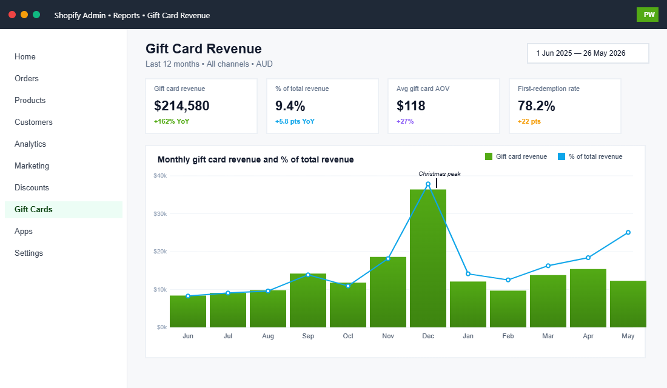The height and width of the screenshot is (388, 667).
Task: Click the blue % of total revenue legend swatch
Action: click(x=561, y=156)
